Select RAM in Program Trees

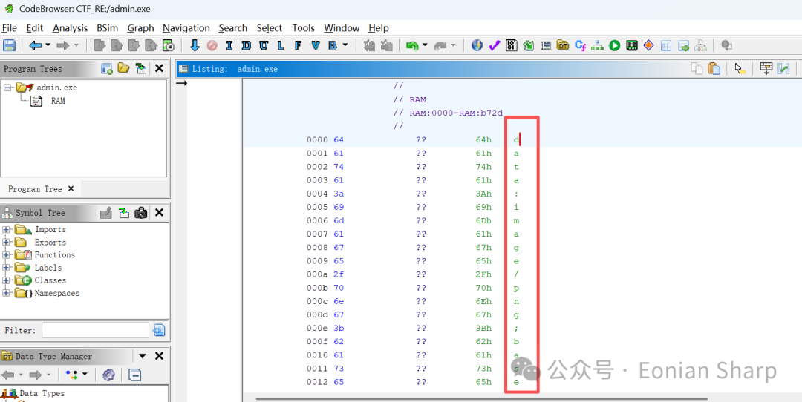(58, 101)
